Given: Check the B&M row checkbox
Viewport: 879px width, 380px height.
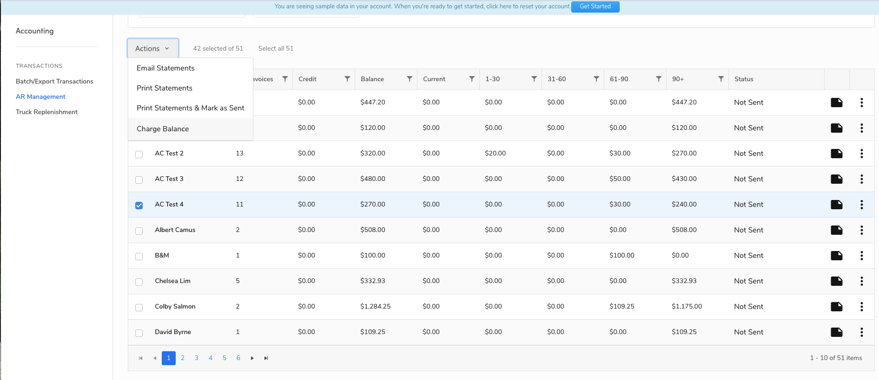Looking at the screenshot, I should click(x=139, y=256).
